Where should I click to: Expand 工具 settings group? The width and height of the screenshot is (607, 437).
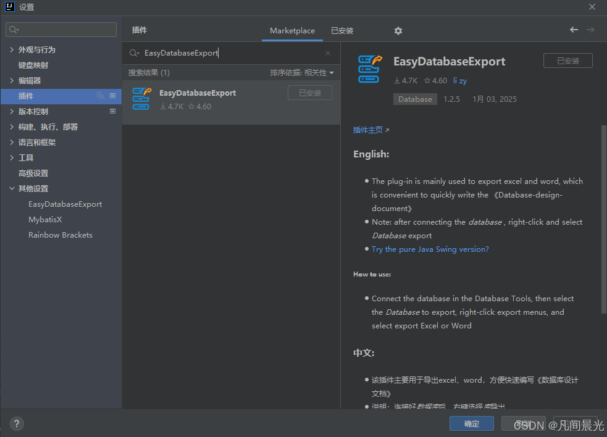(x=12, y=157)
